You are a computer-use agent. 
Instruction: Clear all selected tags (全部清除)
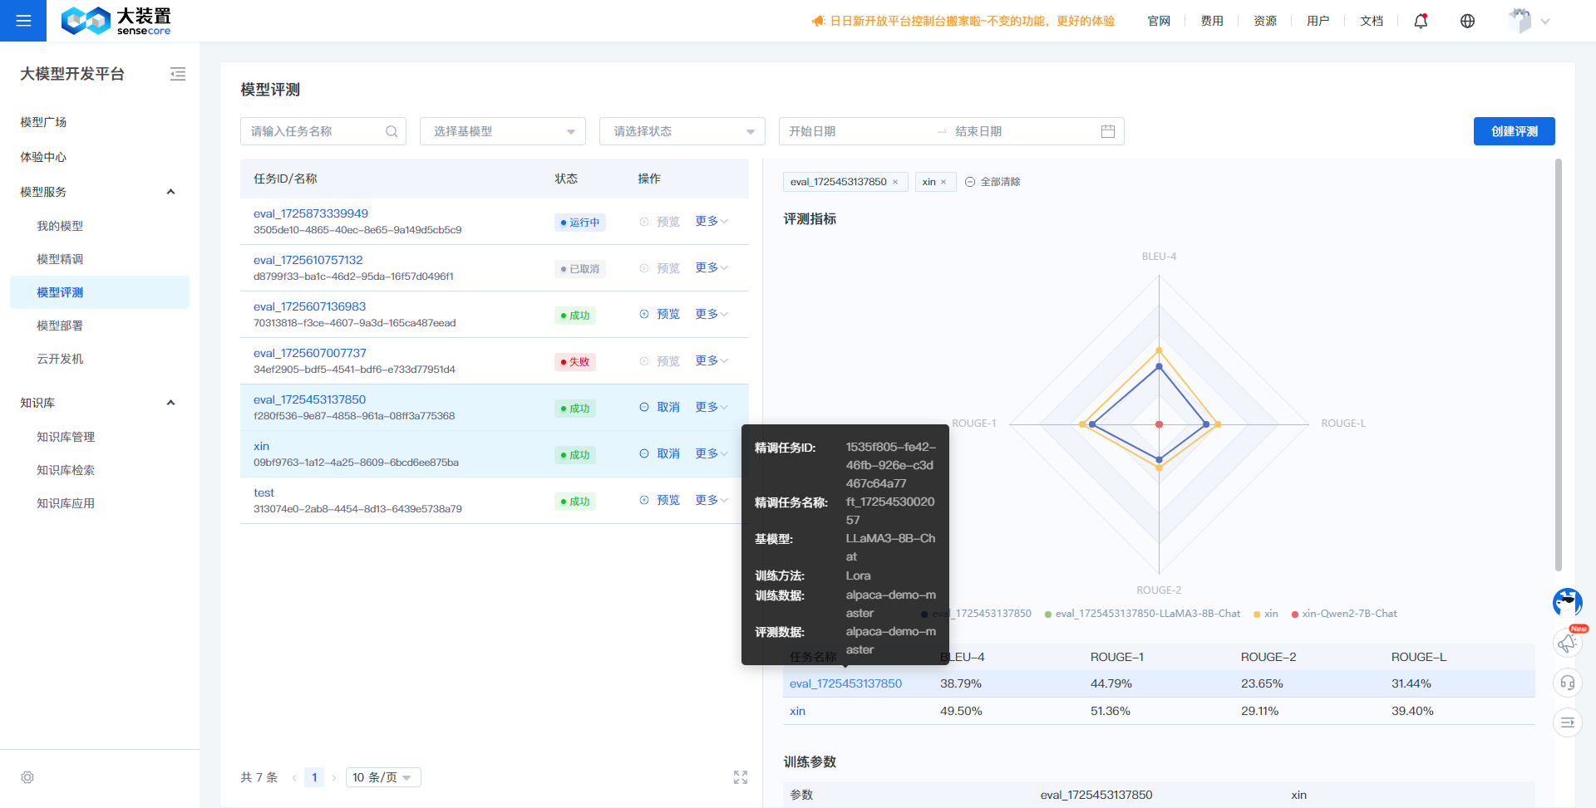click(x=993, y=182)
